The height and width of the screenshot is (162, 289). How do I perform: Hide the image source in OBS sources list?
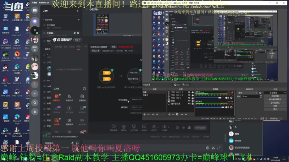(189, 101)
